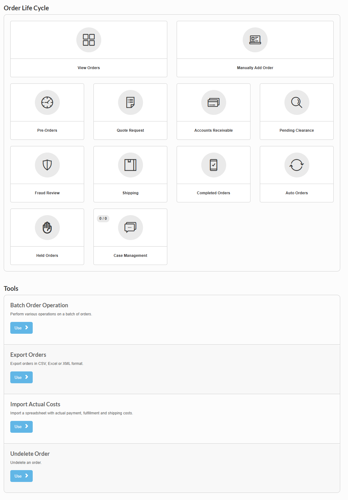
Task: Click Use under Import Actual Costs
Action: 21,427
